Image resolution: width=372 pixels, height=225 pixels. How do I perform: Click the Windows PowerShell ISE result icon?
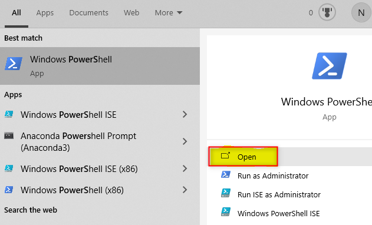click(x=9, y=114)
